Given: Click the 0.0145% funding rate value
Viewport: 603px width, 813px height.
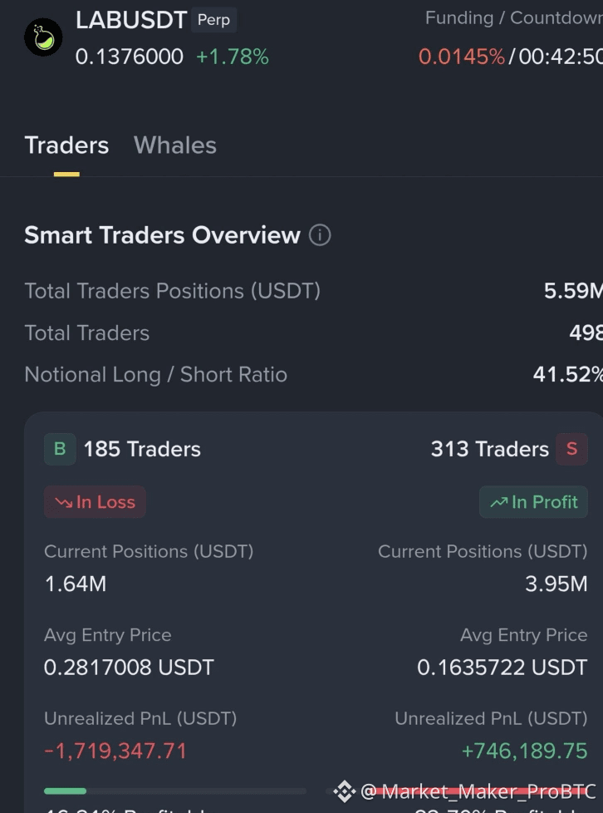Looking at the screenshot, I should (x=462, y=57).
